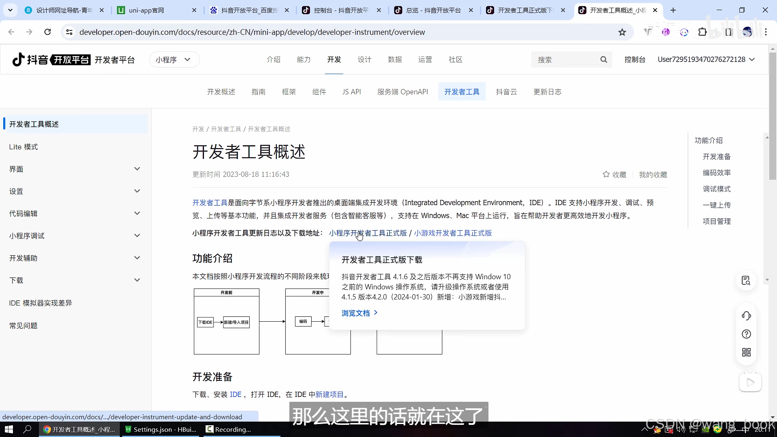The image size is (777, 437).
Task: Open customer service headset icon
Action: tap(746, 316)
